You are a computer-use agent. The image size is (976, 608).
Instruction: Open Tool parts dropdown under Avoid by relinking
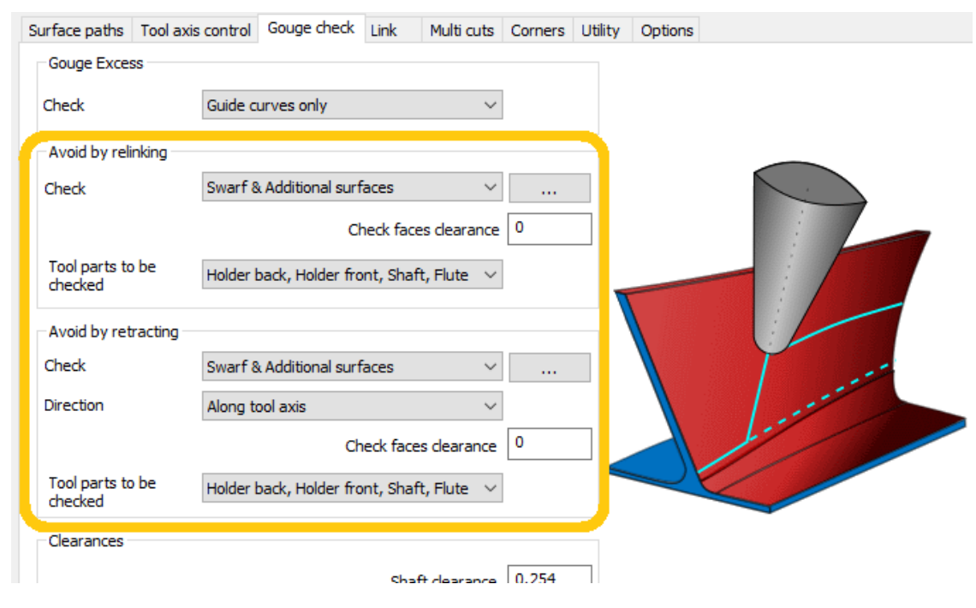coord(353,275)
